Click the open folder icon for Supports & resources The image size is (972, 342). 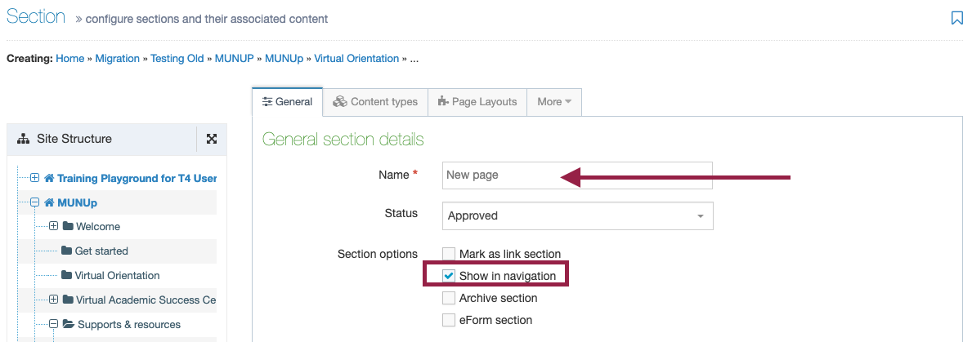[68, 324]
